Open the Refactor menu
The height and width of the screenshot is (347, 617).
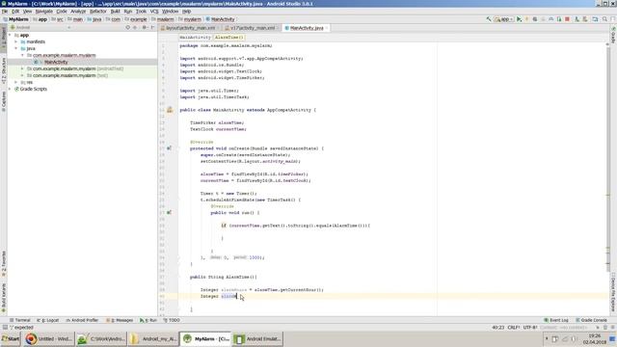[x=98, y=12]
